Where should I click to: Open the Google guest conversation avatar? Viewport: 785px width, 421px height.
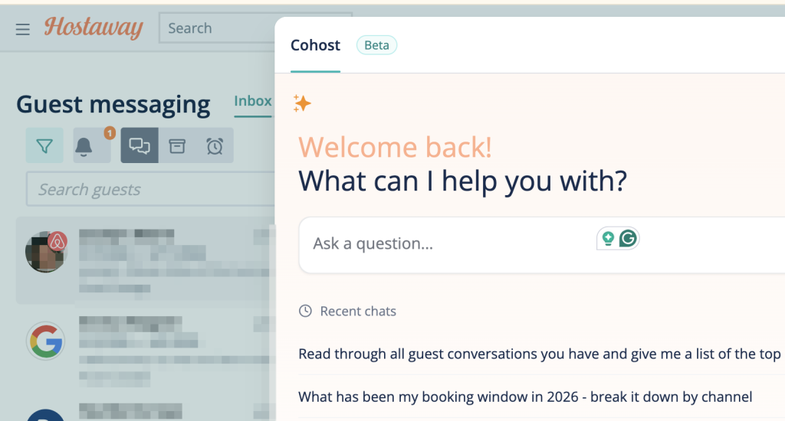tap(45, 341)
